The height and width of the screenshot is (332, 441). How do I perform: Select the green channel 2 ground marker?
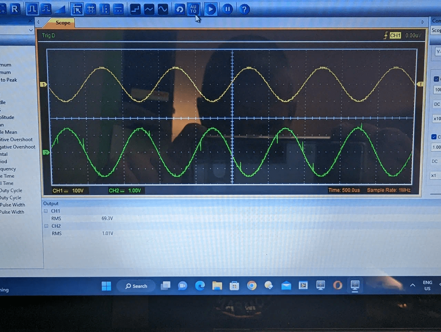click(46, 152)
